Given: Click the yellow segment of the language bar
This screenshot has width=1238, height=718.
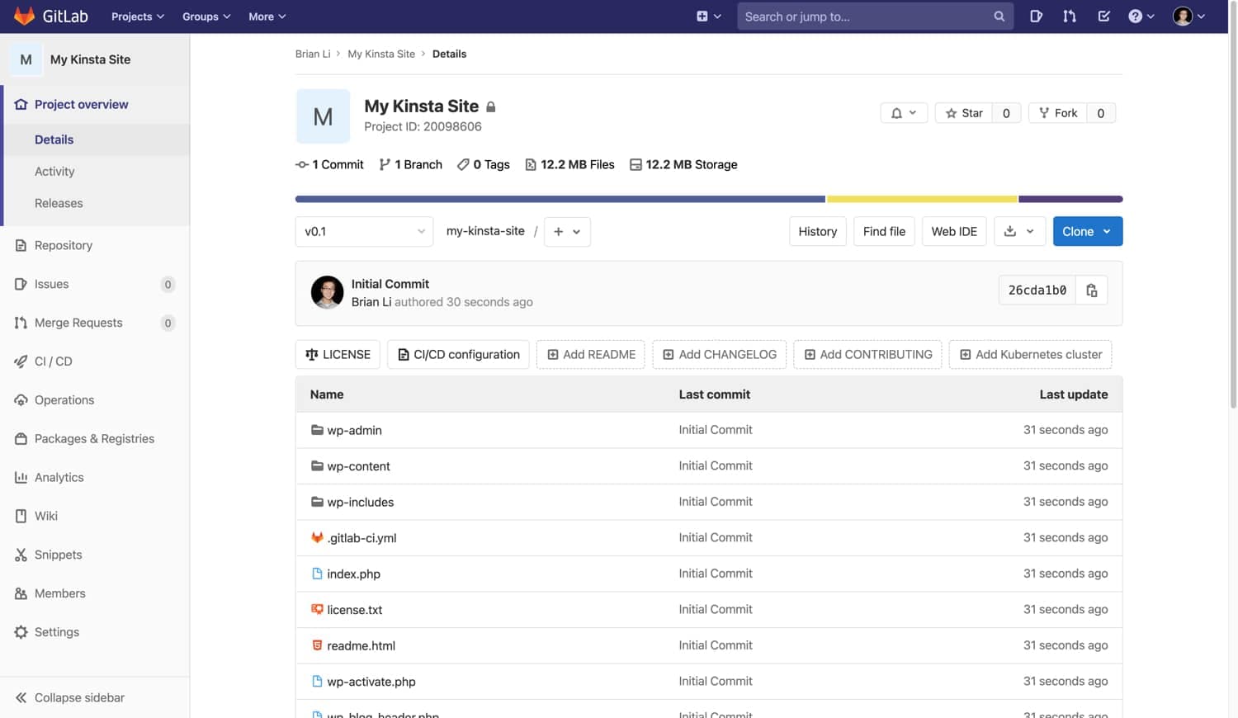Looking at the screenshot, I should click(x=921, y=198).
